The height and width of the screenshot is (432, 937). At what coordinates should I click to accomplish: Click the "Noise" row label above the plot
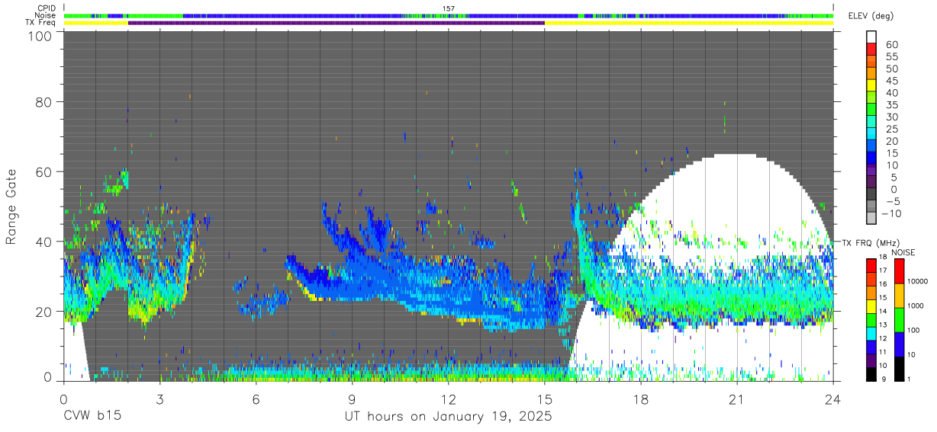click(x=45, y=15)
